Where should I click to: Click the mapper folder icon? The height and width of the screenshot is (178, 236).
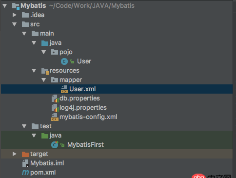55,80
